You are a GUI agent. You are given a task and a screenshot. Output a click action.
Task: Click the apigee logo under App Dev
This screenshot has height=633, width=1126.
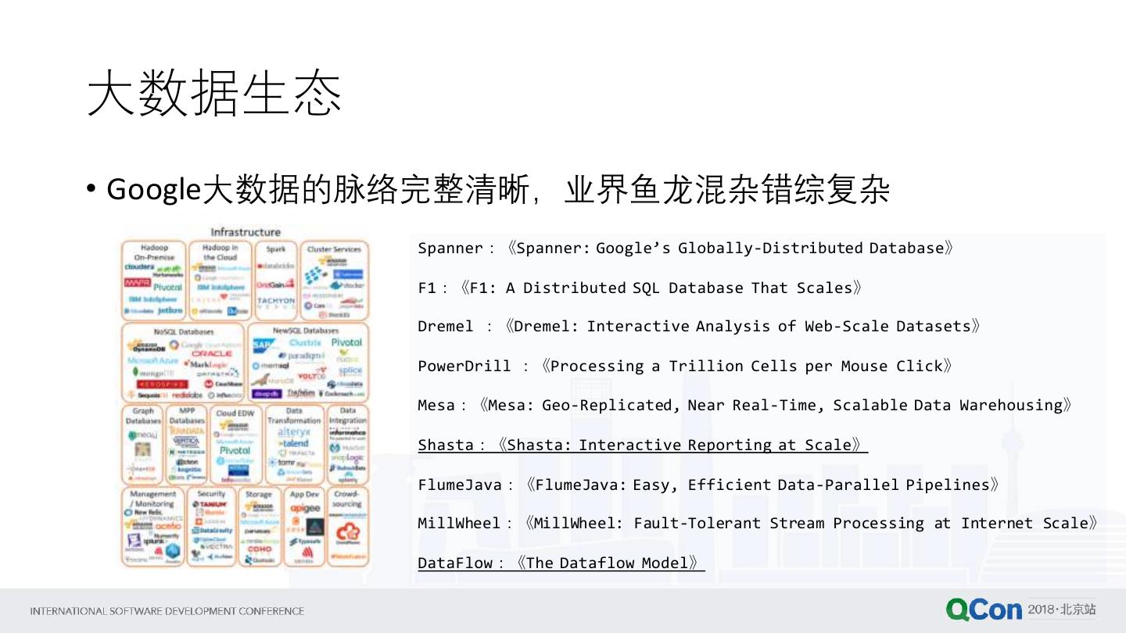(305, 508)
